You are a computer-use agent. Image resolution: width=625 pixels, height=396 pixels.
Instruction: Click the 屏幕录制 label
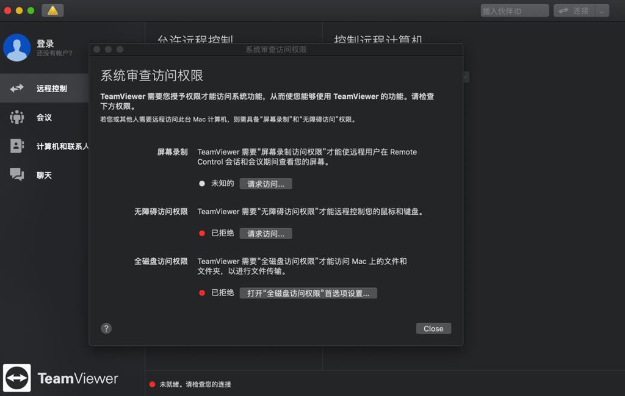pos(172,152)
